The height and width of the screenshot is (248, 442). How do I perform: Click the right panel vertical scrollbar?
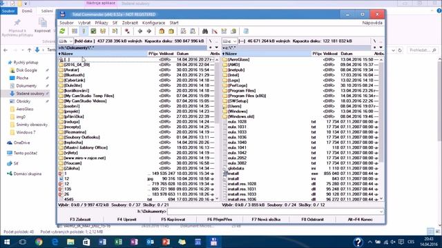[x=381, y=130]
